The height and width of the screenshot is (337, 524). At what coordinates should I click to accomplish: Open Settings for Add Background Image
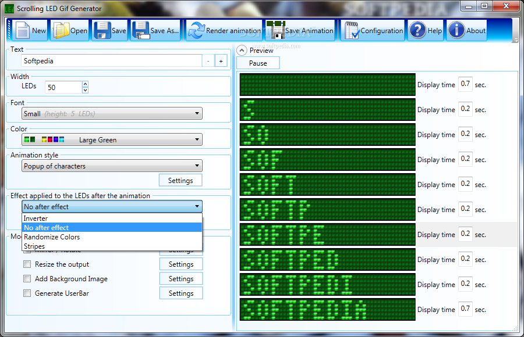181,279
